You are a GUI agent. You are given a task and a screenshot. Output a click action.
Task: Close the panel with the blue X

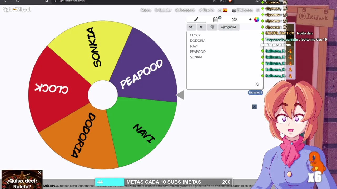pos(254,107)
